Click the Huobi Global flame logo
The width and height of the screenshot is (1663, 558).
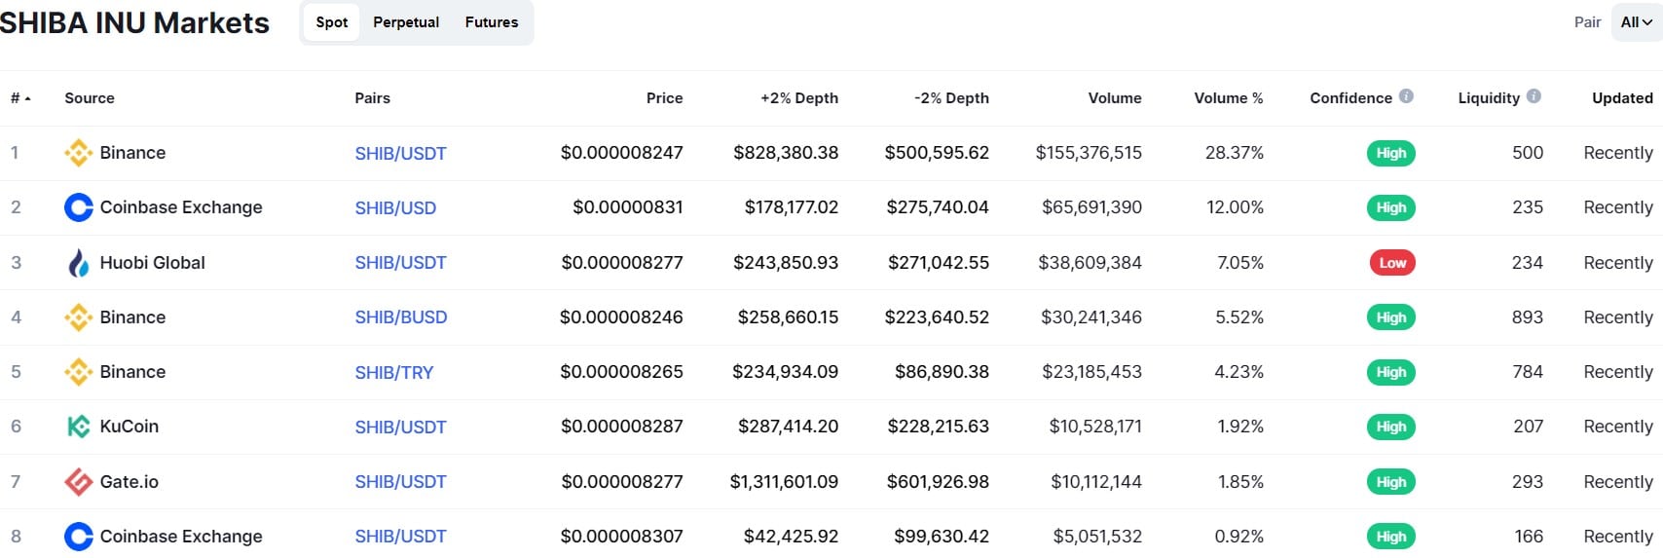(x=78, y=263)
